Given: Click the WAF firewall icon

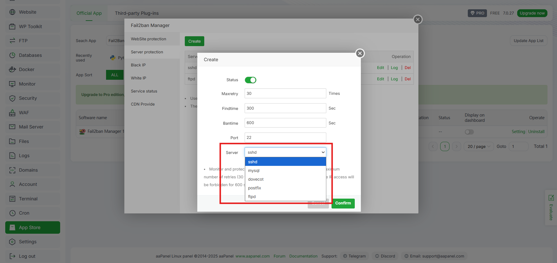Looking at the screenshot, I should click(x=12, y=113).
